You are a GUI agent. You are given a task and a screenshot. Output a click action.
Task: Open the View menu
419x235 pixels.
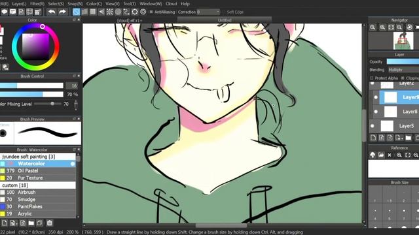coord(112,4)
